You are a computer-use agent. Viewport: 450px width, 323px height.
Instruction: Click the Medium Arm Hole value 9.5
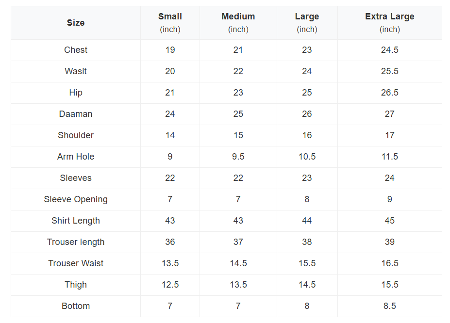point(238,157)
